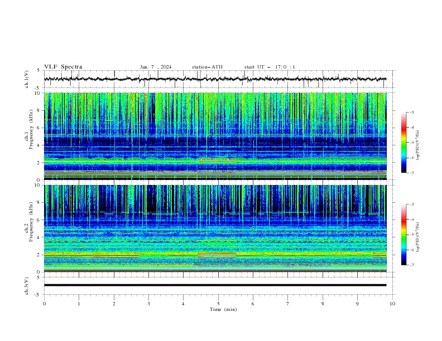The image size is (442, 341).
Task: Select the date text "Jan. 7 , 2024"
Action: click(x=156, y=67)
